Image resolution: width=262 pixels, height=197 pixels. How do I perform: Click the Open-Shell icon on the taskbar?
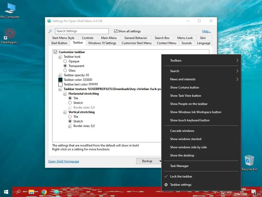click(x=57, y=192)
